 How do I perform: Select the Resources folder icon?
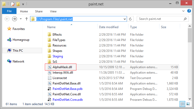pyautogui.click(x=49, y=45)
